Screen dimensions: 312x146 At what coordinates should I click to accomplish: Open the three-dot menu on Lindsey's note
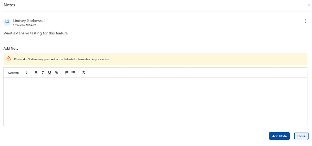pos(305,21)
